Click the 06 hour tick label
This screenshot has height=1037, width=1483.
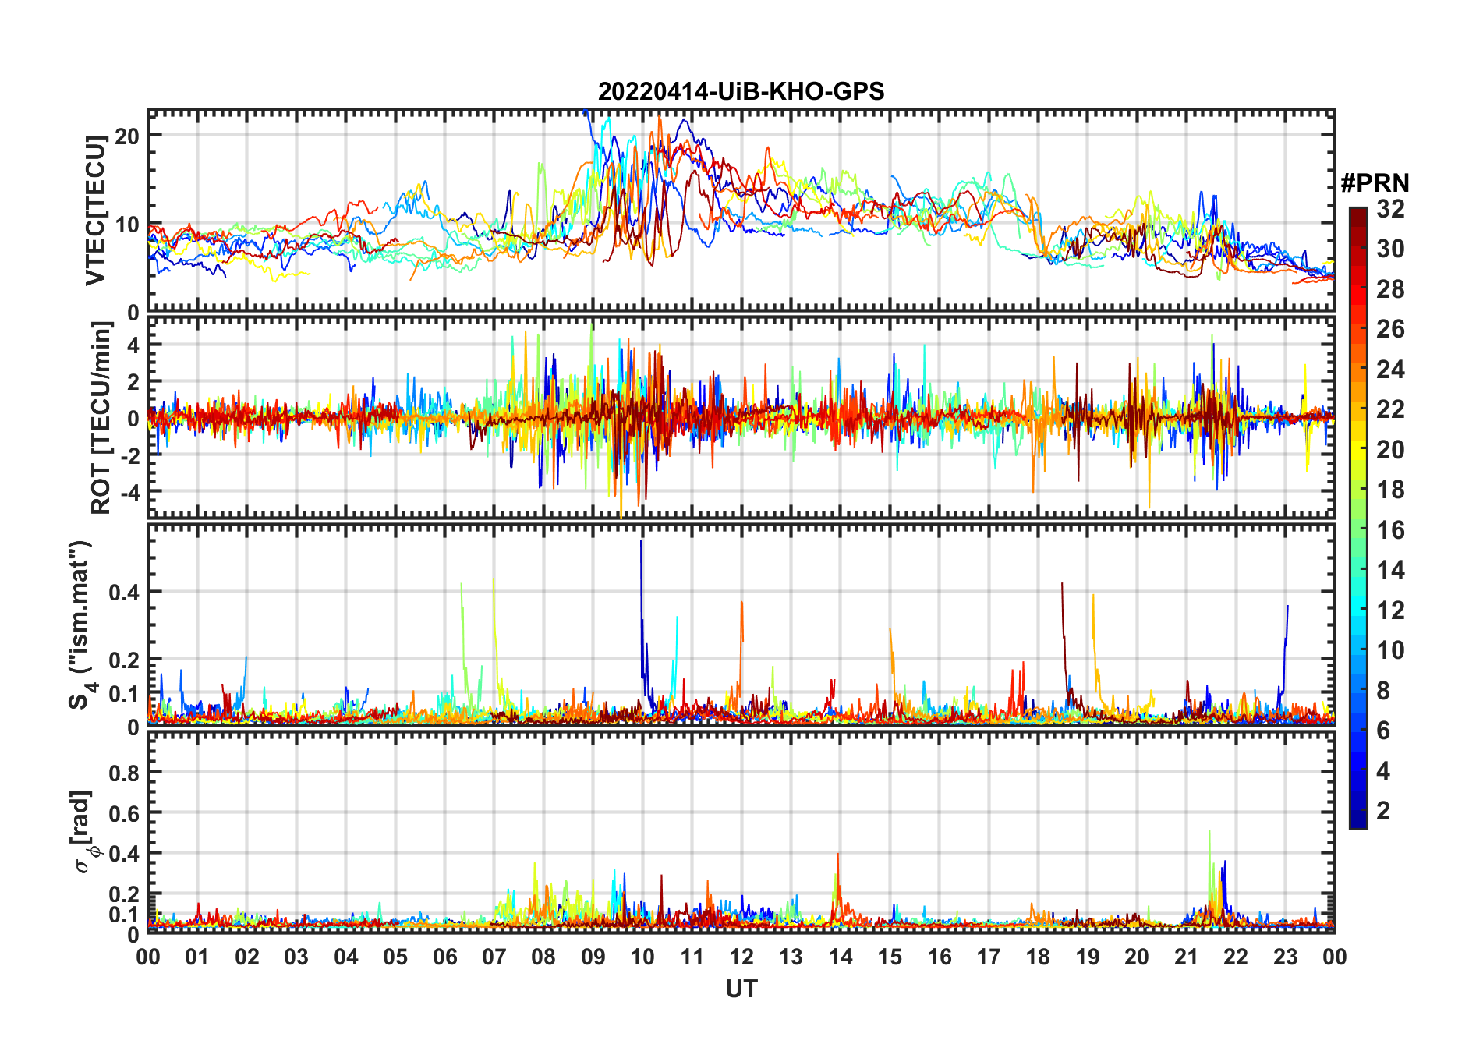pos(444,956)
